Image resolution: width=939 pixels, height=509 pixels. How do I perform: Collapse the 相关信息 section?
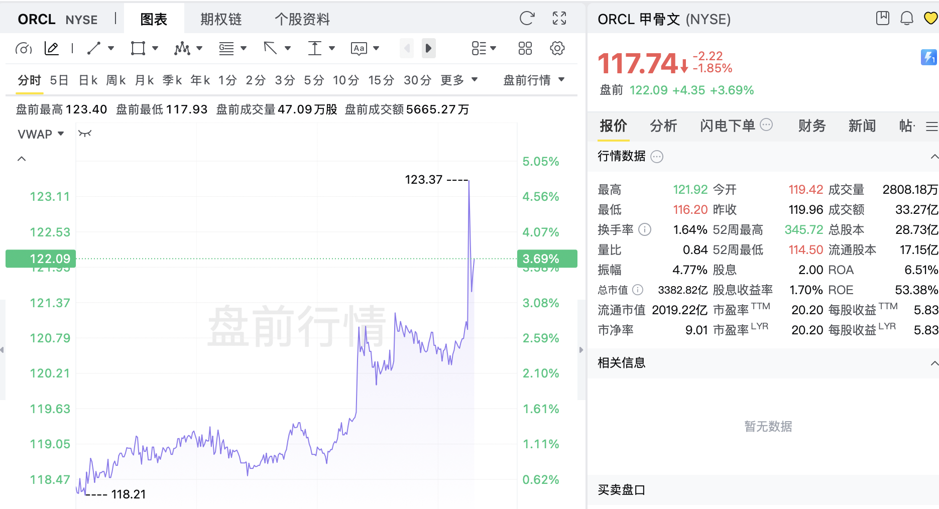pos(933,363)
